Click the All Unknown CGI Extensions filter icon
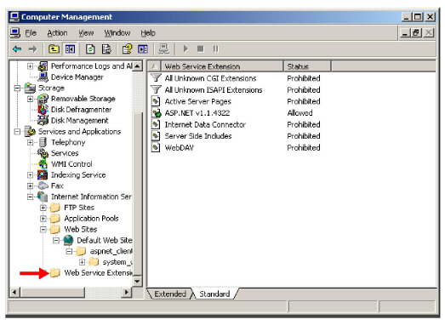The image size is (445, 331). [156, 78]
